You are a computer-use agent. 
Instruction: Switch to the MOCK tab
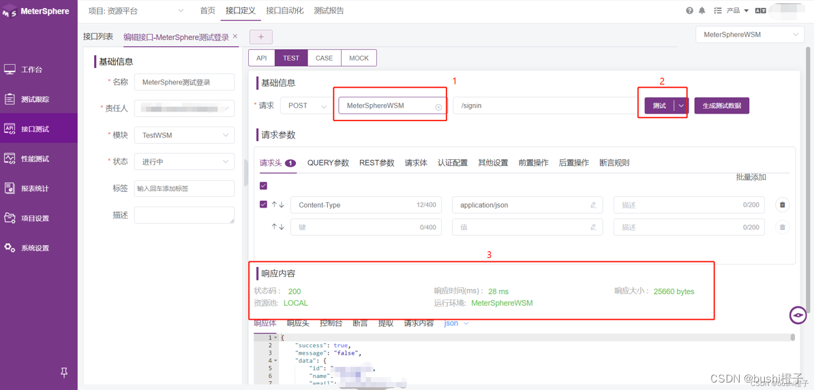359,58
